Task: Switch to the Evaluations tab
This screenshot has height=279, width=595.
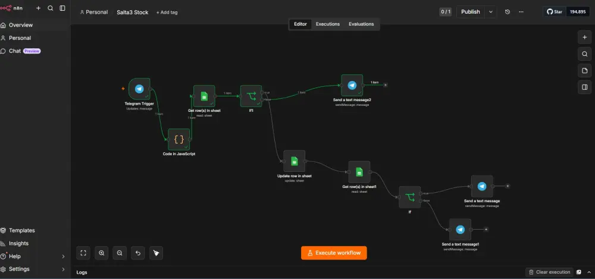Action: tap(361, 24)
